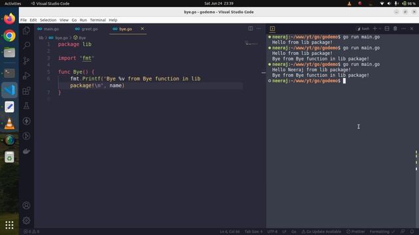Image resolution: width=419 pixels, height=235 pixels.
Task: Click 'Hello Neeraj from lib package!' terminal output
Action: [x=312, y=70]
